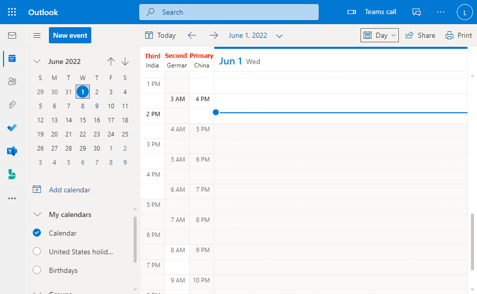The width and height of the screenshot is (477, 294).
Task: Open the Bookings app icon
Action: [12, 174]
